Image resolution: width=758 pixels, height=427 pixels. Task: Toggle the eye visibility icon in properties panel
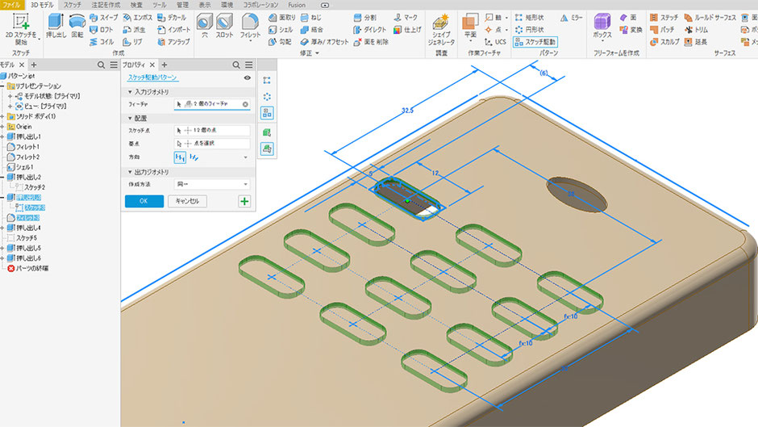pyautogui.click(x=247, y=77)
